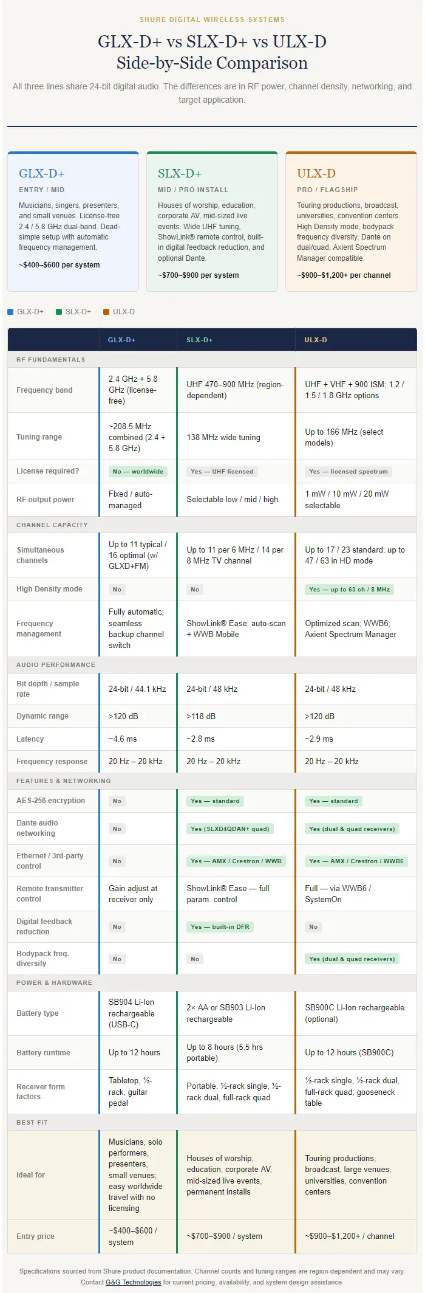
Task: Click the 'Yes — licensed spectrum' badge
Action: (348, 471)
